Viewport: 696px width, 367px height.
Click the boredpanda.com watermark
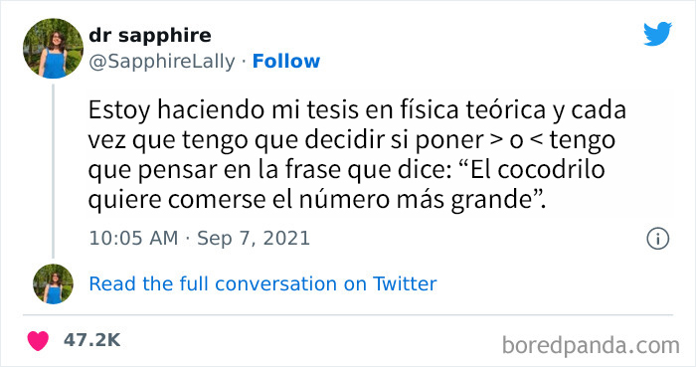coord(591,345)
